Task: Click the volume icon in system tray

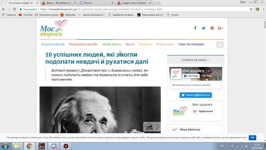Action: point(246,146)
